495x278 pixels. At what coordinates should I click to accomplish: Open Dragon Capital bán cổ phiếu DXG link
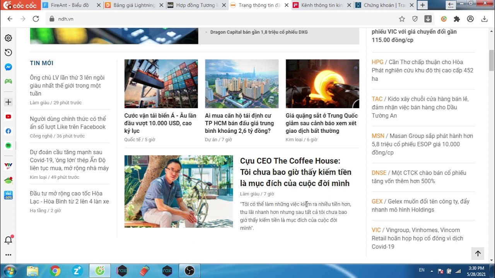(x=259, y=32)
